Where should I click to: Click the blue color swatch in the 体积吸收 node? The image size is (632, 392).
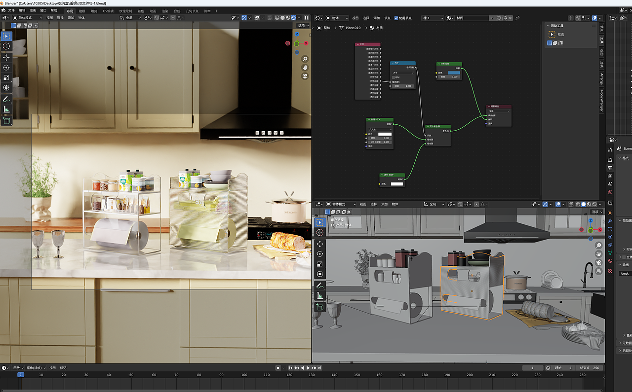[x=453, y=72]
